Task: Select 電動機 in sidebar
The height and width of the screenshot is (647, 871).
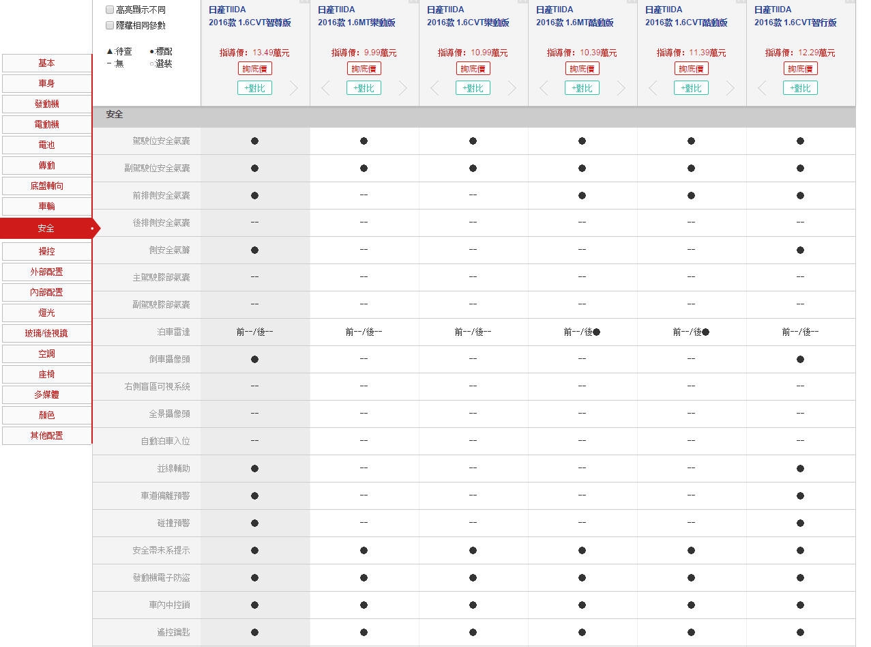Action: [x=46, y=124]
